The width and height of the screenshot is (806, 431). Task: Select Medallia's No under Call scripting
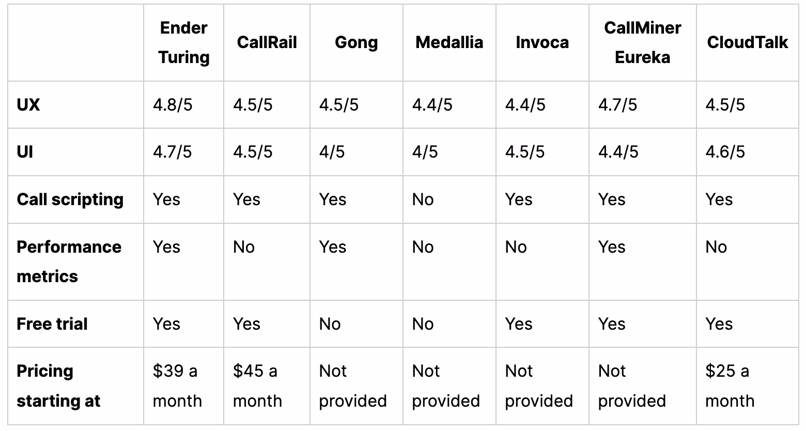click(x=423, y=199)
